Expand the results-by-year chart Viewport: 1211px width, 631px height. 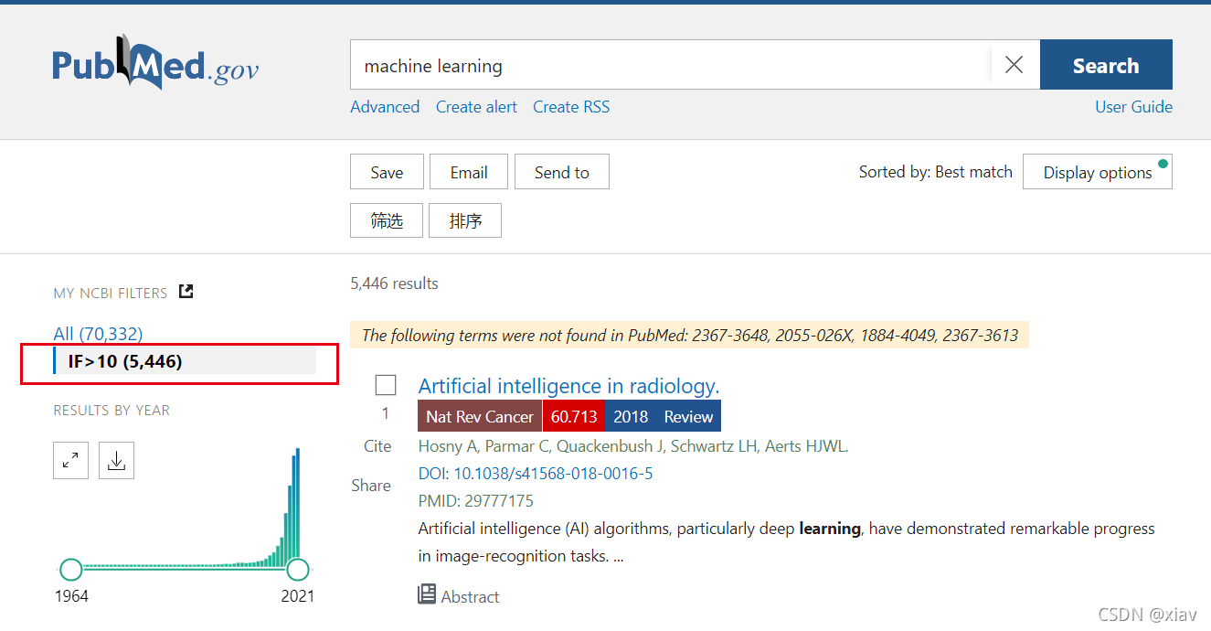(x=70, y=460)
